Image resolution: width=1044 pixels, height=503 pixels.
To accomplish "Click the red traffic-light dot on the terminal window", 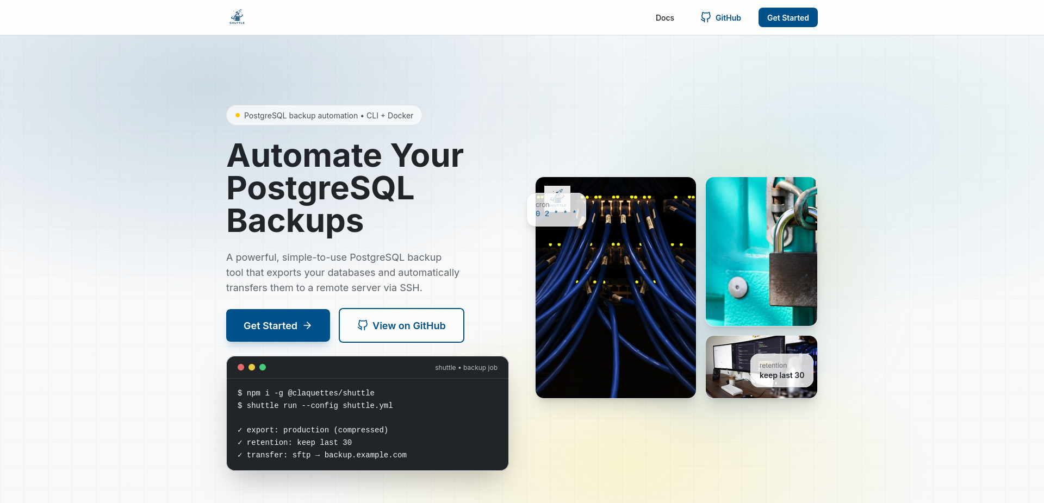I will [x=241, y=367].
